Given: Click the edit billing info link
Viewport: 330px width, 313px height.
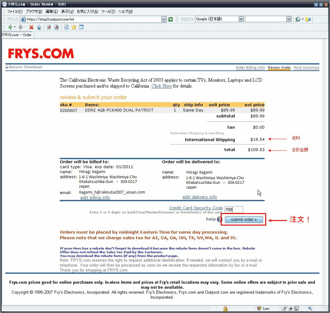Looking at the screenshot, I should (95, 198).
